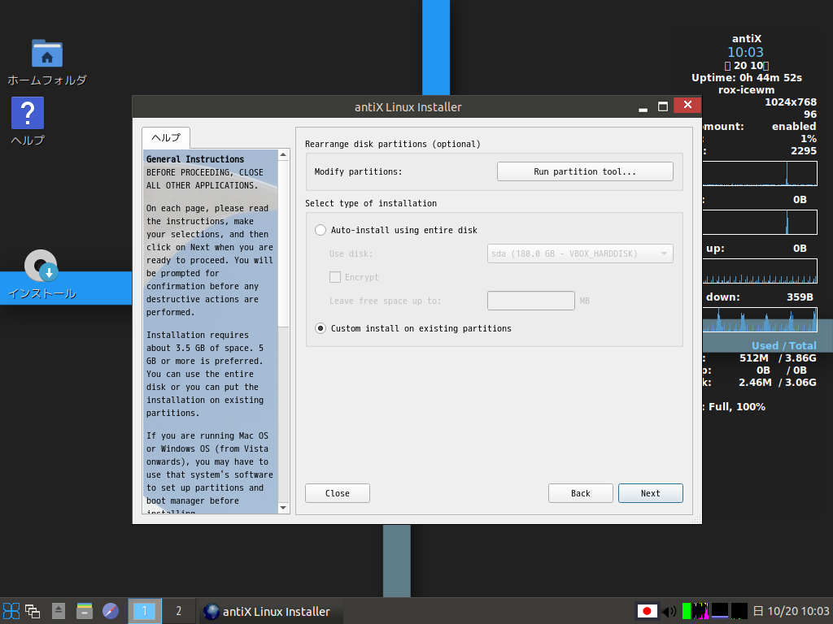Screen dimensions: 833x624
Task: Click the 10:03 clock in conky
Action: click(745, 52)
